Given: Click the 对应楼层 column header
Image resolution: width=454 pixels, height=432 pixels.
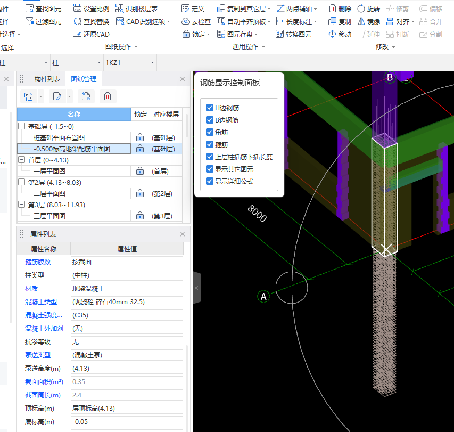Looking at the screenshot, I should click(x=166, y=114).
